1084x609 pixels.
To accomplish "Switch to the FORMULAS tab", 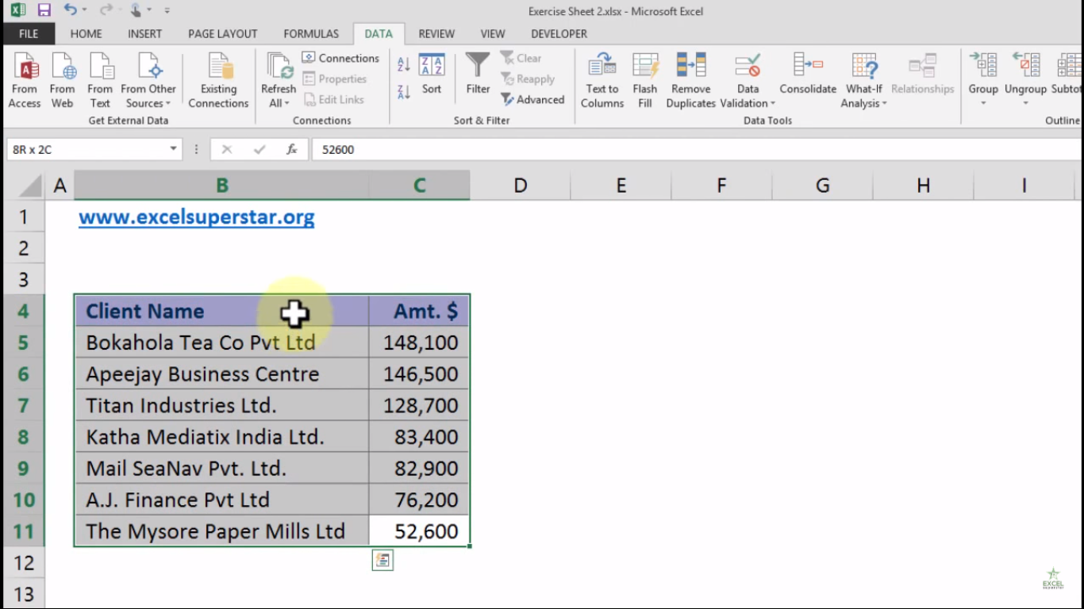I will click(x=311, y=33).
